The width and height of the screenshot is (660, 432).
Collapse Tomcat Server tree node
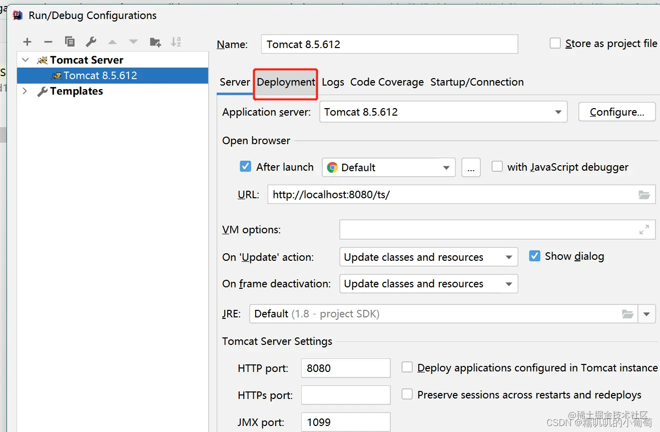[x=26, y=60]
